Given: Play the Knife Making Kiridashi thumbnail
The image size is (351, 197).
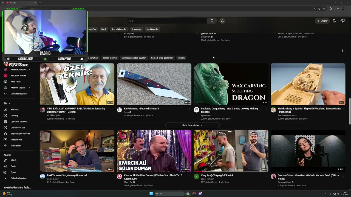Looking at the screenshot, I should click(x=154, y=84).
